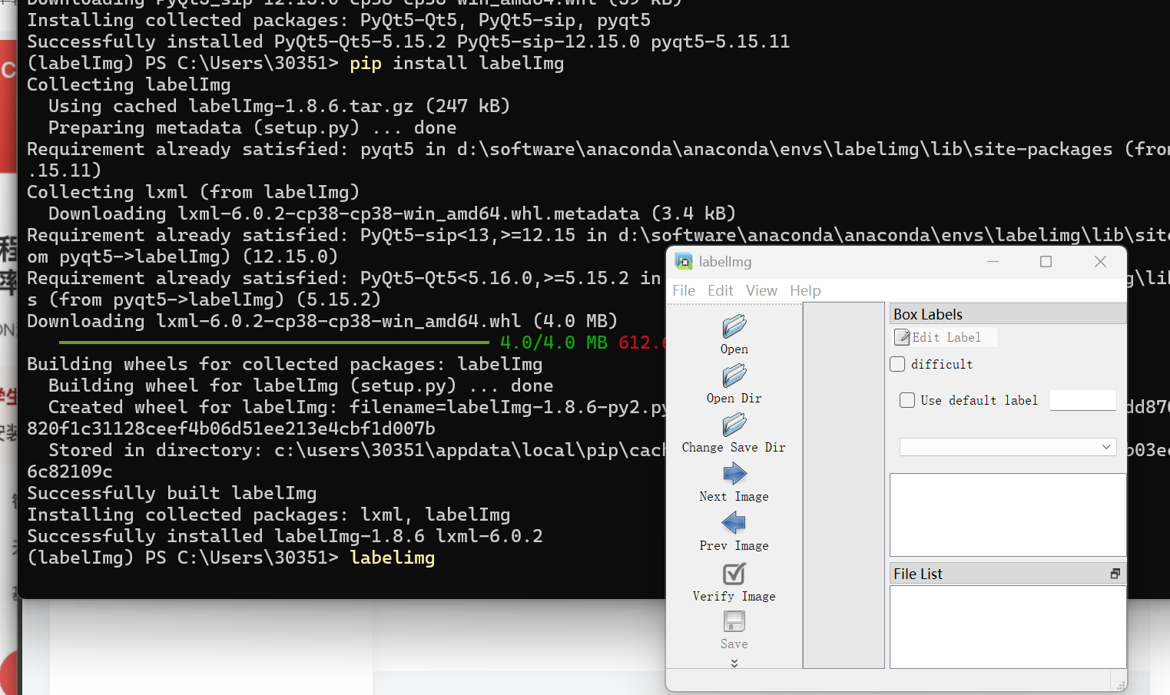Toggle the Use default label checkbox
Screen dimensions: 1170x695
pyautogui.click(x=907, y=400)
